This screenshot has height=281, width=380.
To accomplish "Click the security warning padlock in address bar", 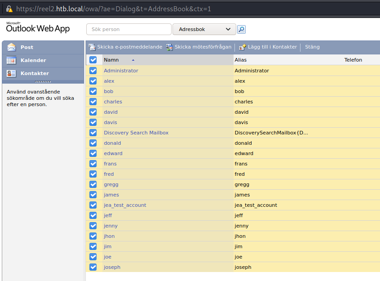I will (9, 9).
